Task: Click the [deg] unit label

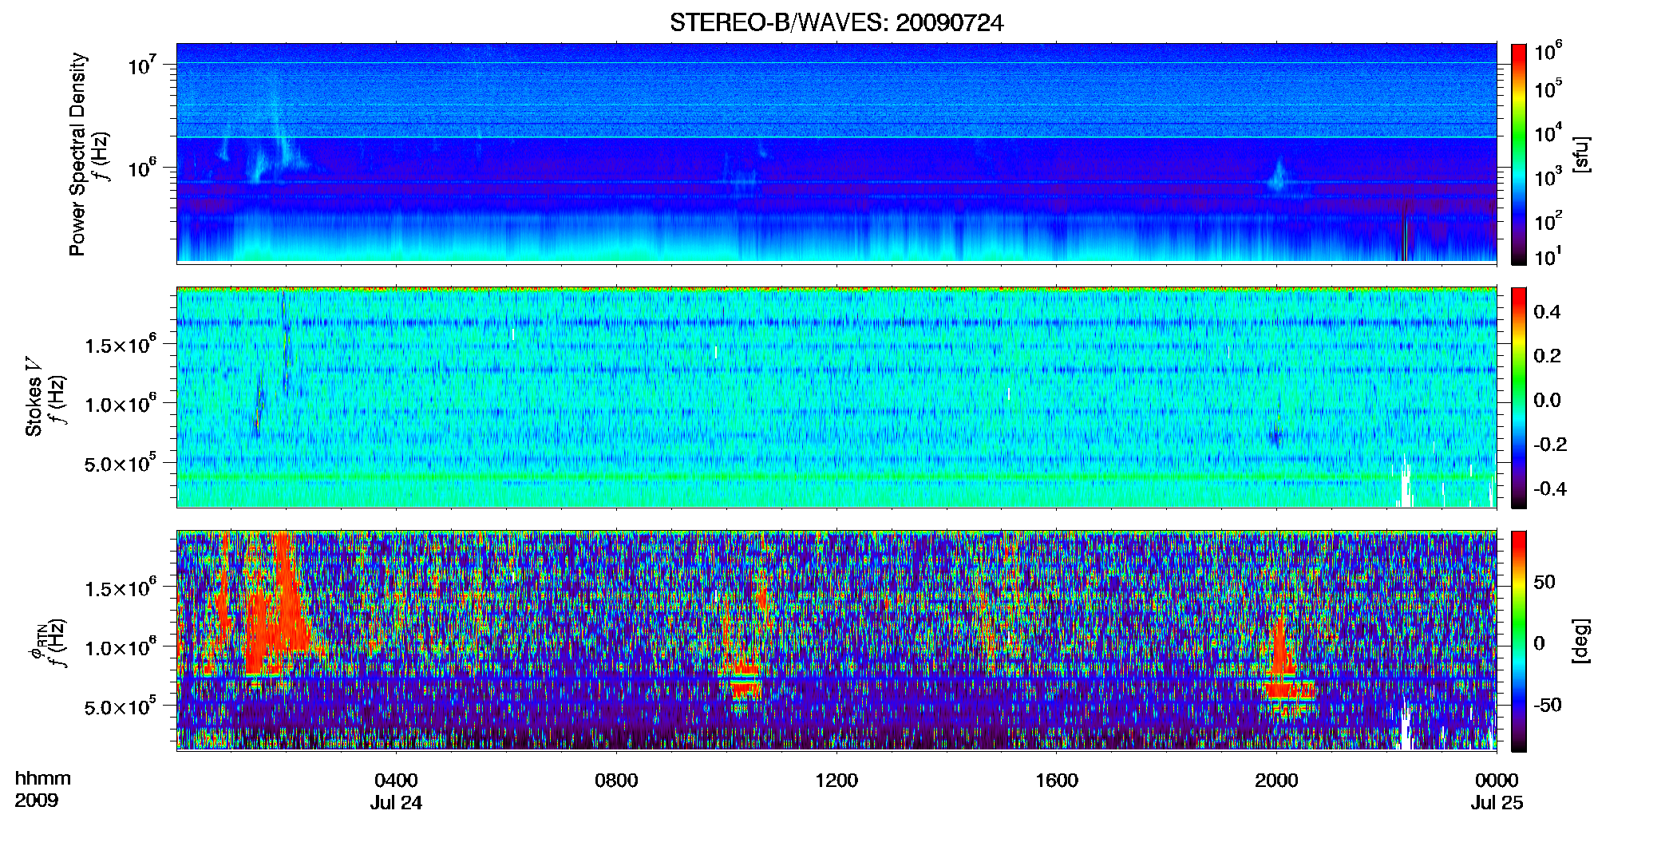Action: point(1582,641)
